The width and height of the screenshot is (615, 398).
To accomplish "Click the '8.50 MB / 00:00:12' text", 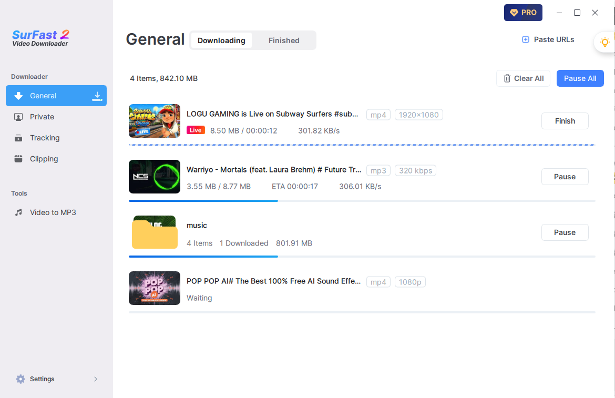I will click(x=243, y=131).
